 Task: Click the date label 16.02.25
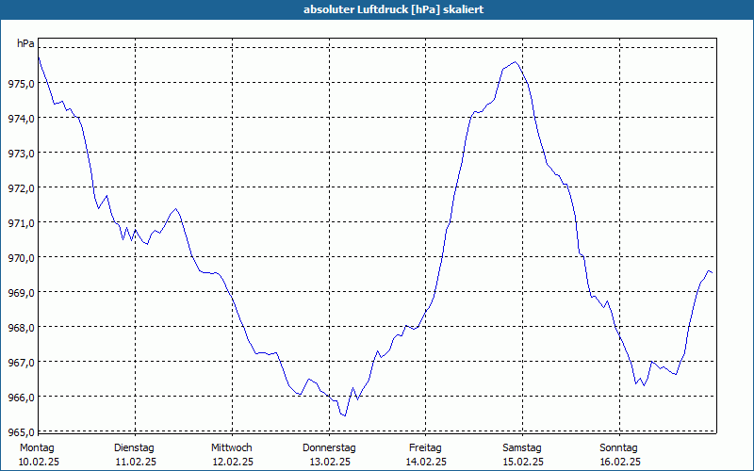(x=620, y=463)
